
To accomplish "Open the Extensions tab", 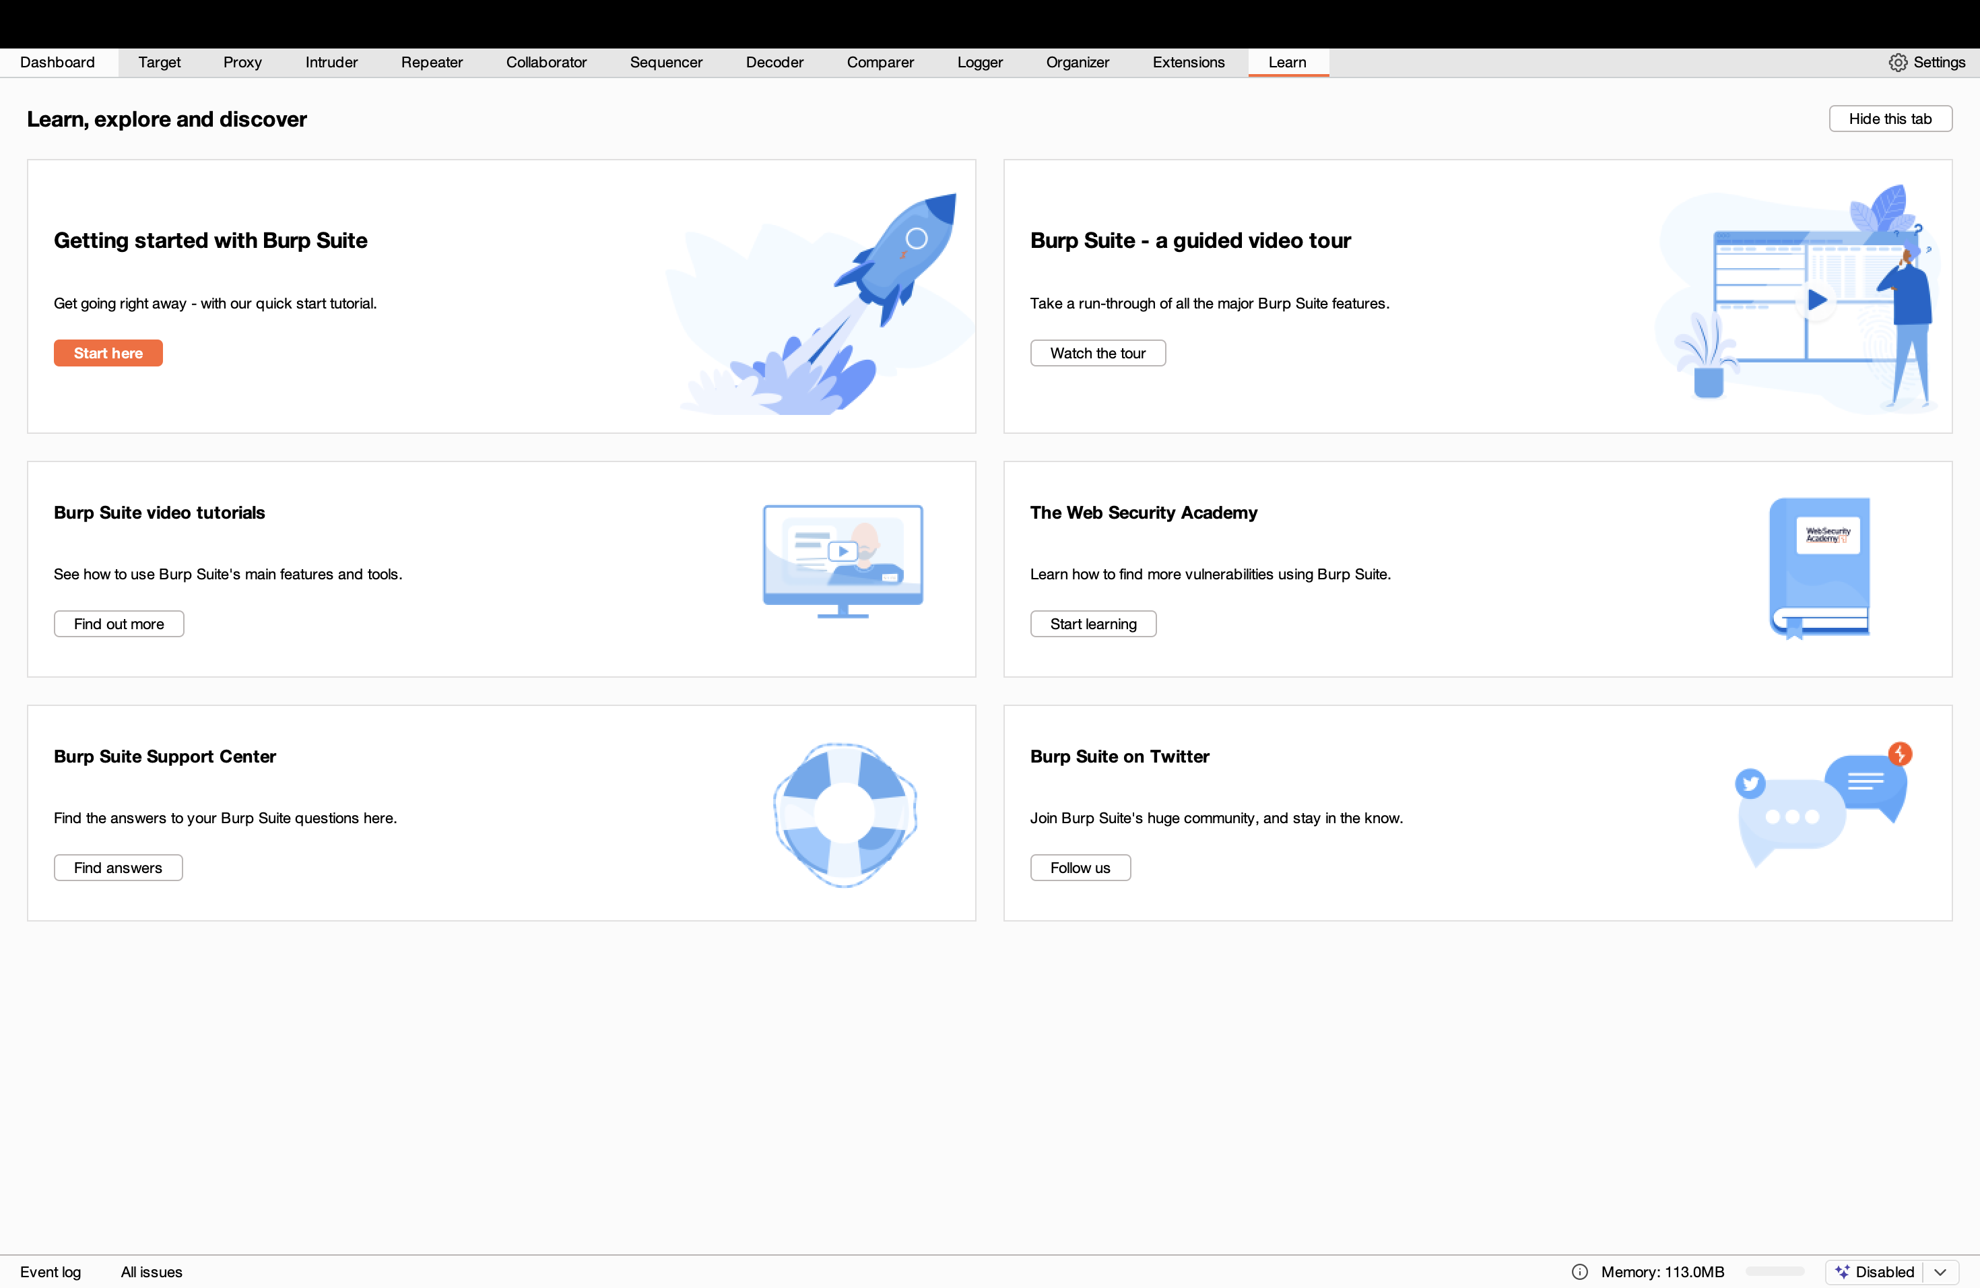I will [1188, 63].
